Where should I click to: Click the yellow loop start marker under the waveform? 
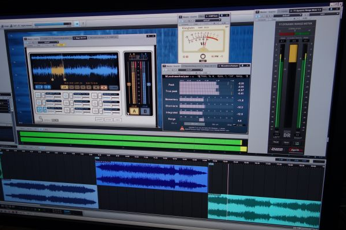click(52, 80)
